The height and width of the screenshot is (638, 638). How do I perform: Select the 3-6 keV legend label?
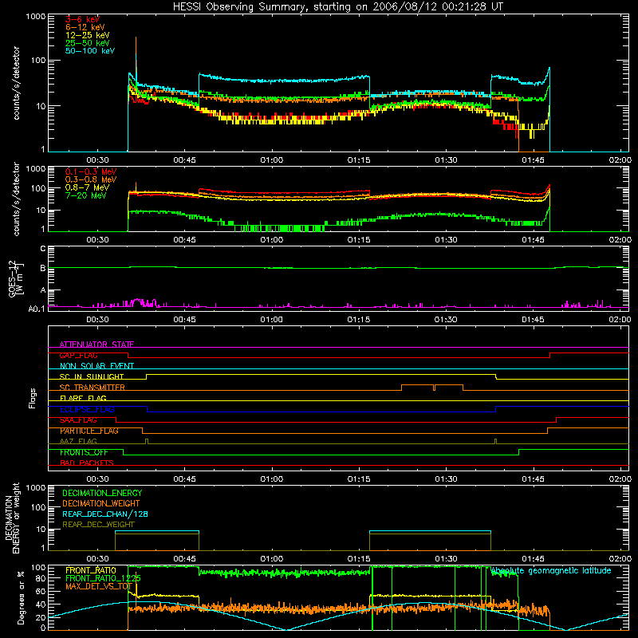[x=82, y=19]
